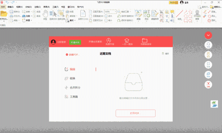Click the Print printer icon
This screenshot has height=133, width=222.
click(11, 16)
